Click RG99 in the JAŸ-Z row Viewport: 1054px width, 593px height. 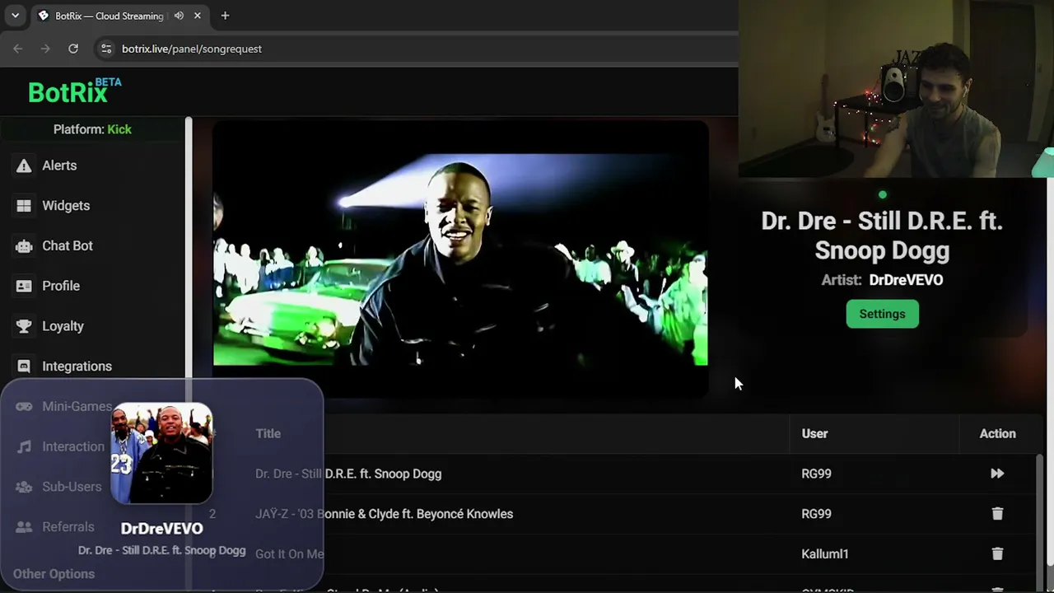tap(816, 514)
